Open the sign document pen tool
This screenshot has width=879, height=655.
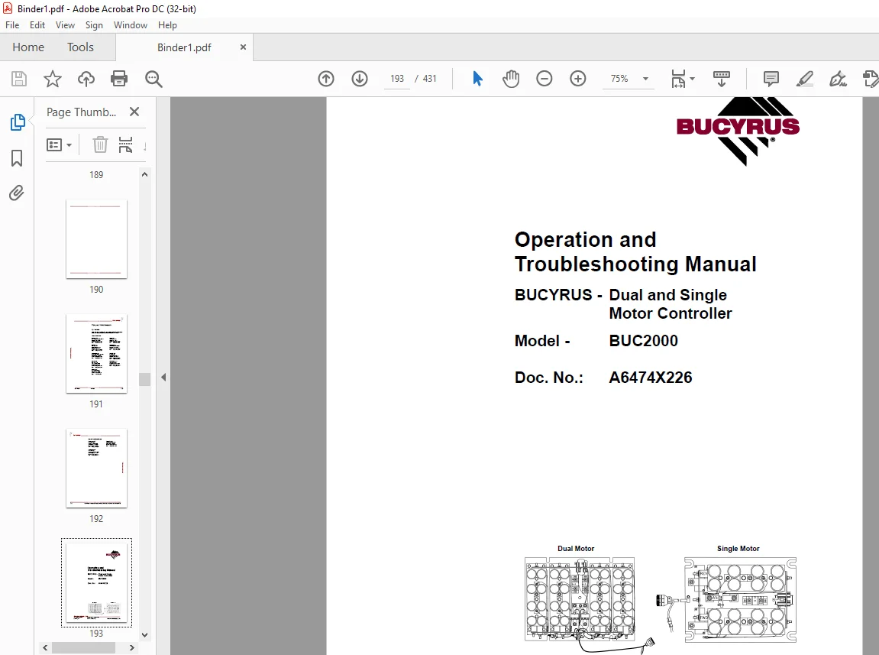[x=838, y=79]
